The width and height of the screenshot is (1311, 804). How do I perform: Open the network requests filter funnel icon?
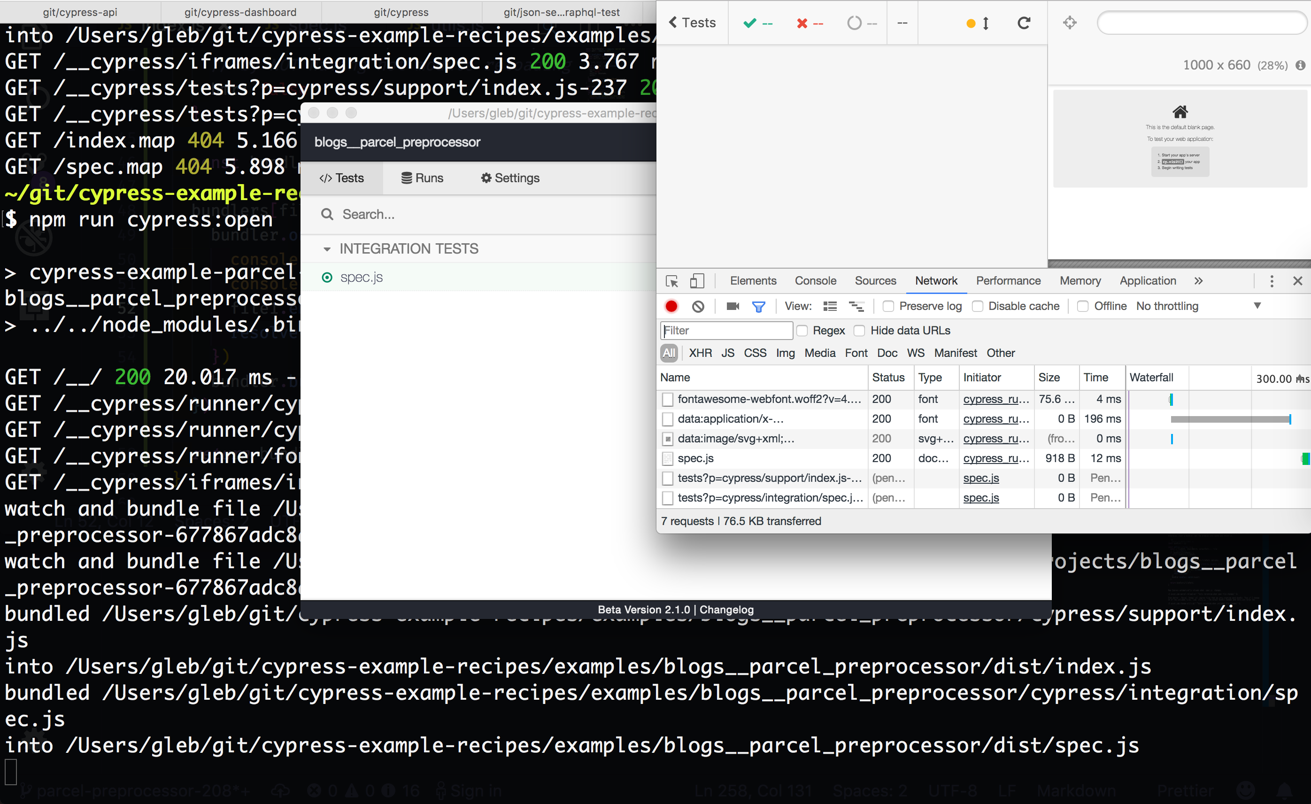(x=758, y=306)
